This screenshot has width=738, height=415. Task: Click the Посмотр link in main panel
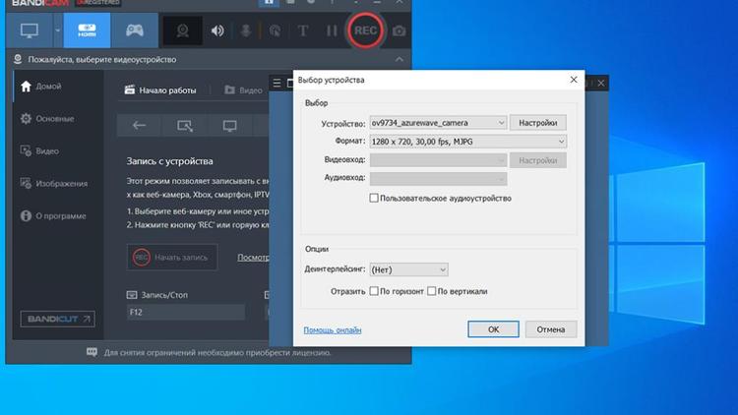point(253,258)
